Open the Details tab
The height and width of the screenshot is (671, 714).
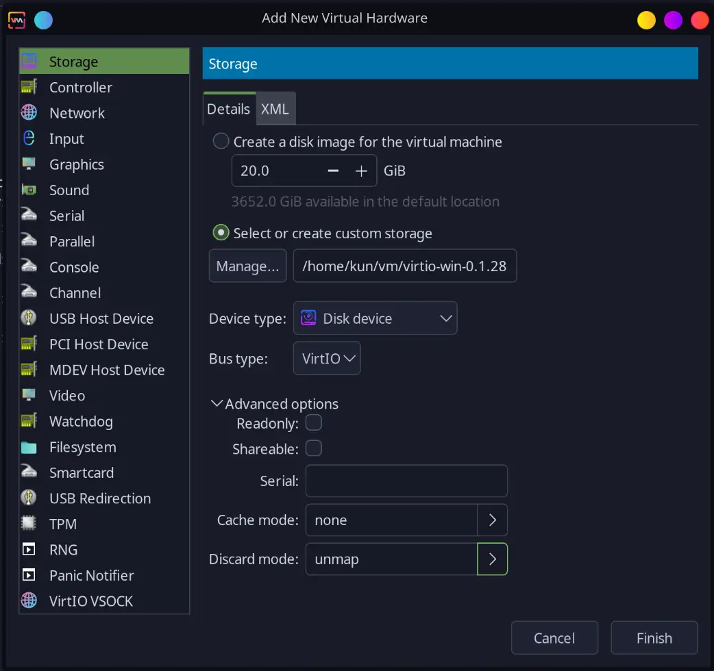click(x=229, y=109)
